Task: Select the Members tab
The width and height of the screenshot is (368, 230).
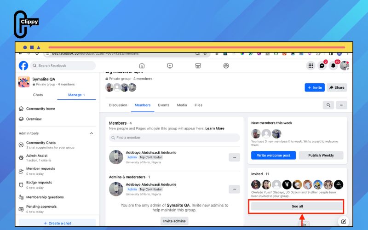Action: coord(143,105)
